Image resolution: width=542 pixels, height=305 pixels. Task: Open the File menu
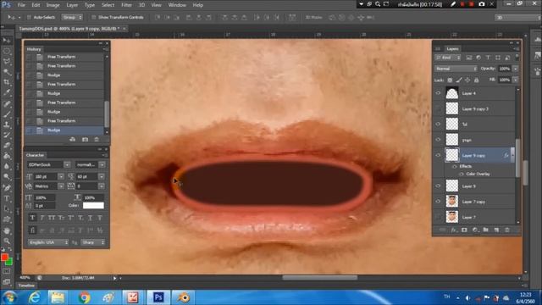coord(21,5)
